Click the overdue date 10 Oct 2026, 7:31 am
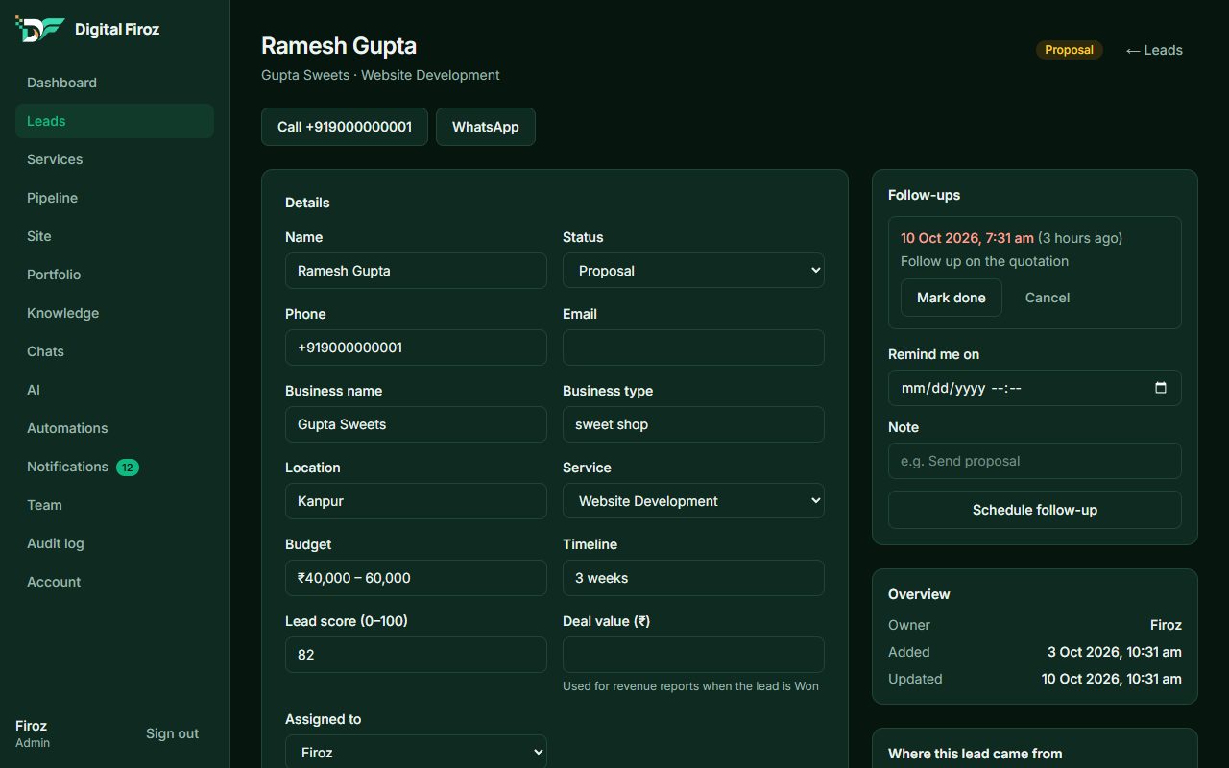The height and width of the screenshot is (768, 1229). point(967,238)
